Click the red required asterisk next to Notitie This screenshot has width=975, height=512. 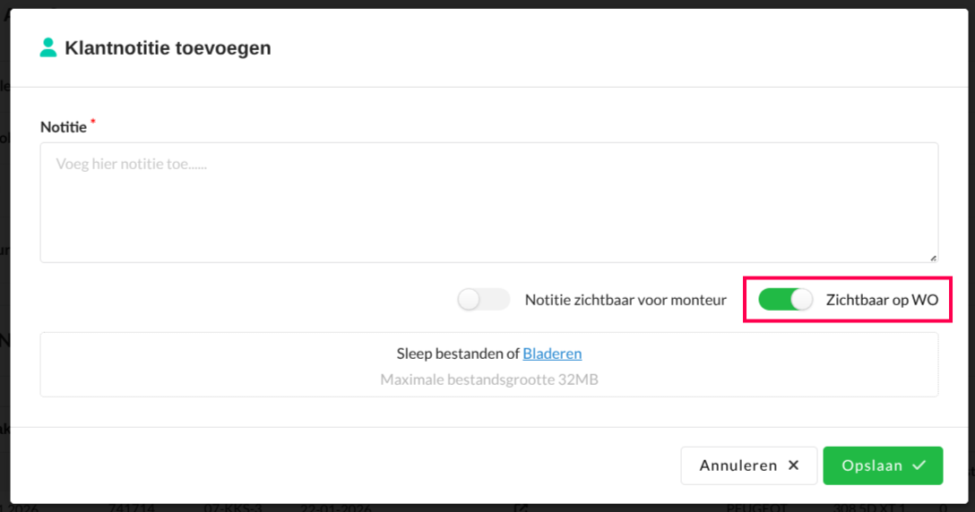(x=93, y=122)
